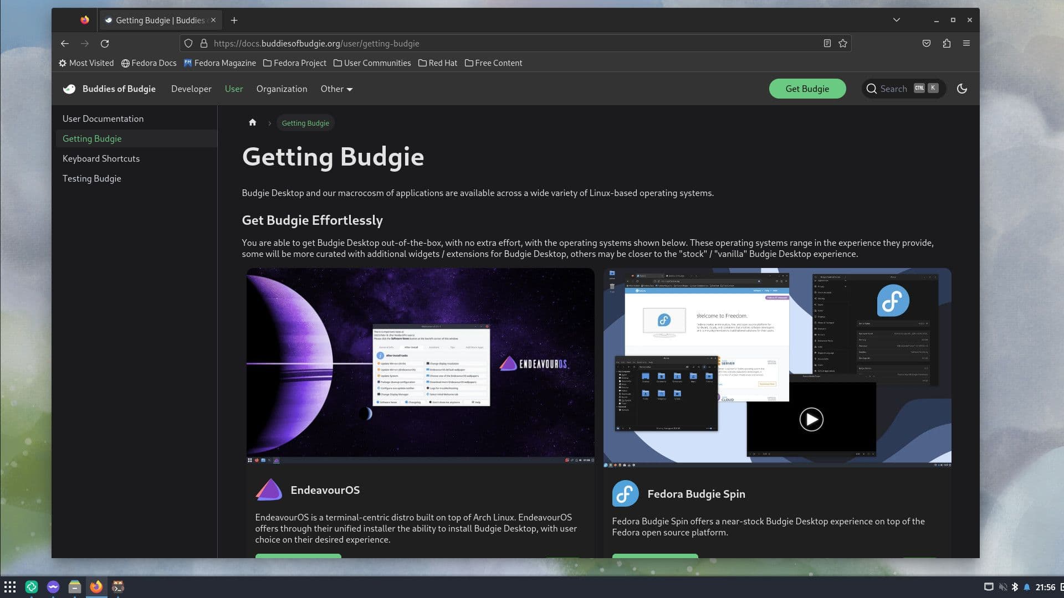Open the Budgie application menu grid

(10, 587)
